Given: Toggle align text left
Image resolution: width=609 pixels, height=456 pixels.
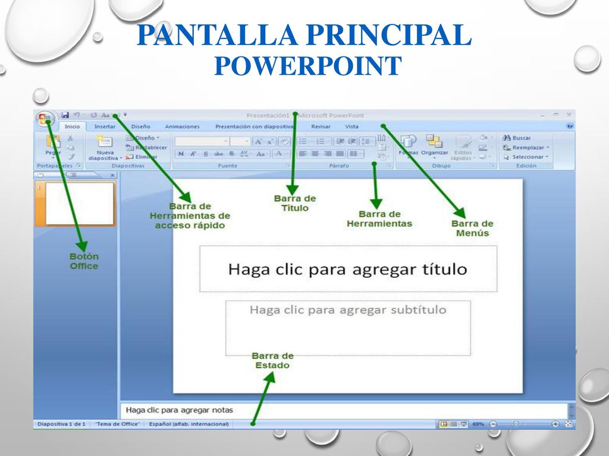Looking at the screenshot, I should [303, 154].
